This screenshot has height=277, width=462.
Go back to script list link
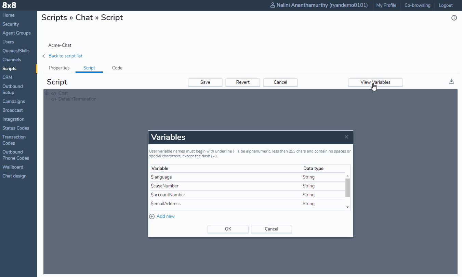[x=65, y=56]
